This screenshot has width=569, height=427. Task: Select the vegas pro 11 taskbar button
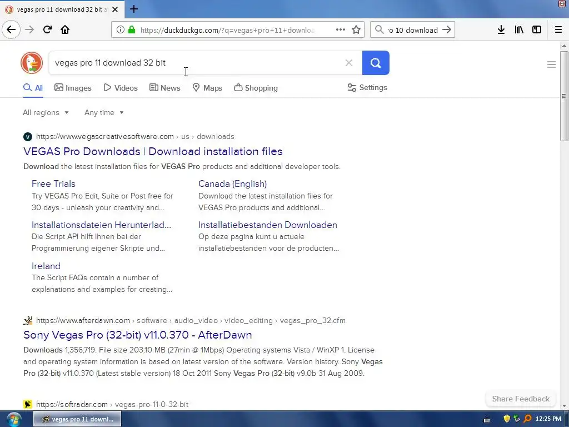(77, 419)
